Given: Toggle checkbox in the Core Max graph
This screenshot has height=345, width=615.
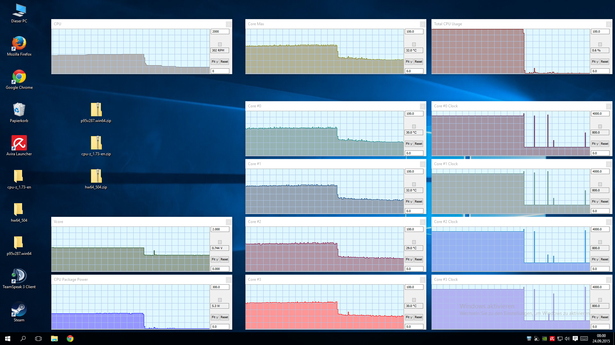Looking at the screenshot, I should (x=414, y=44).
